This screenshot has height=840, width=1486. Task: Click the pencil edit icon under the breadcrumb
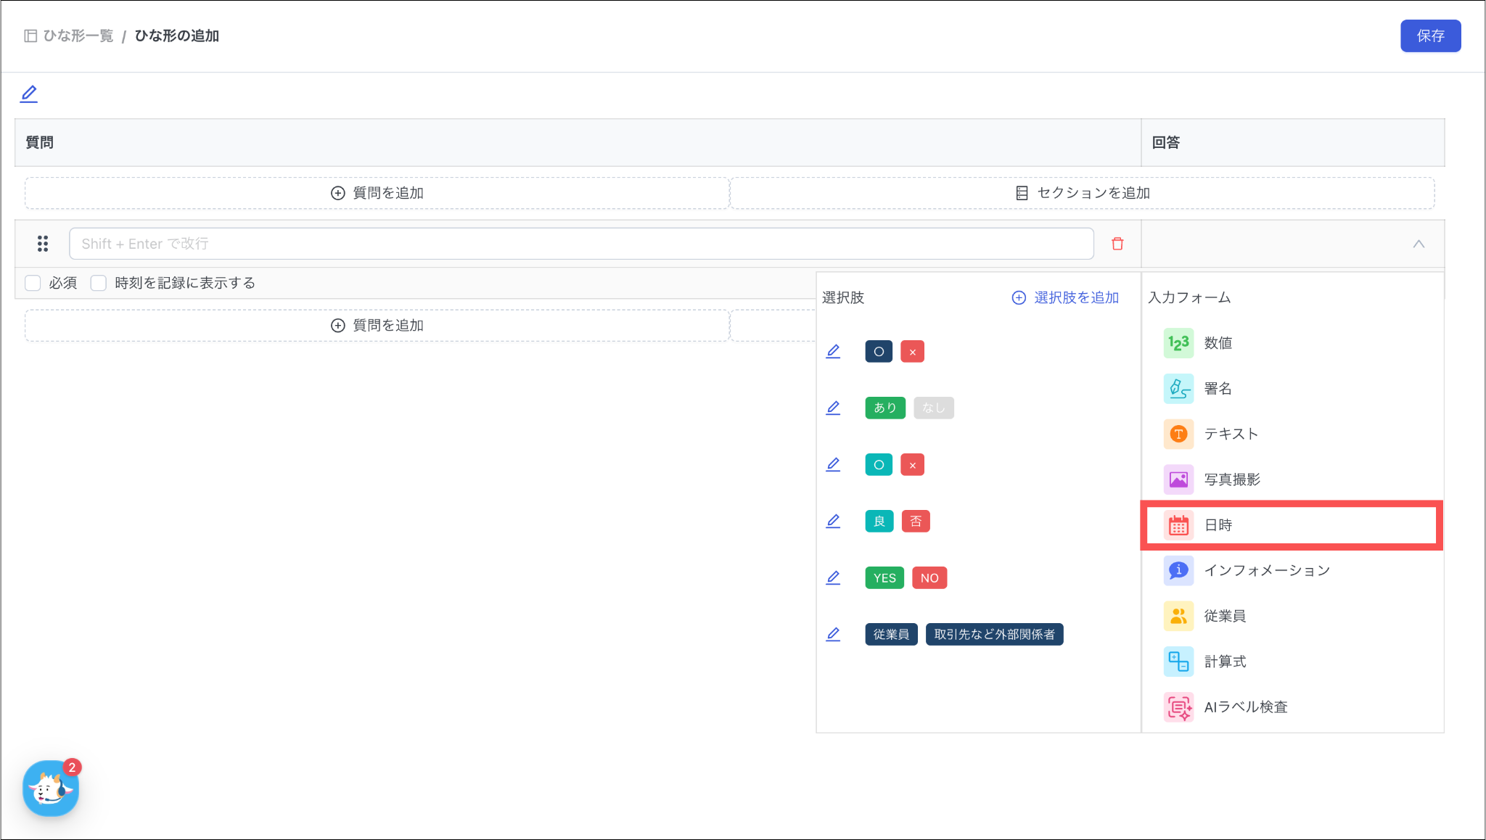click(29, 94)
